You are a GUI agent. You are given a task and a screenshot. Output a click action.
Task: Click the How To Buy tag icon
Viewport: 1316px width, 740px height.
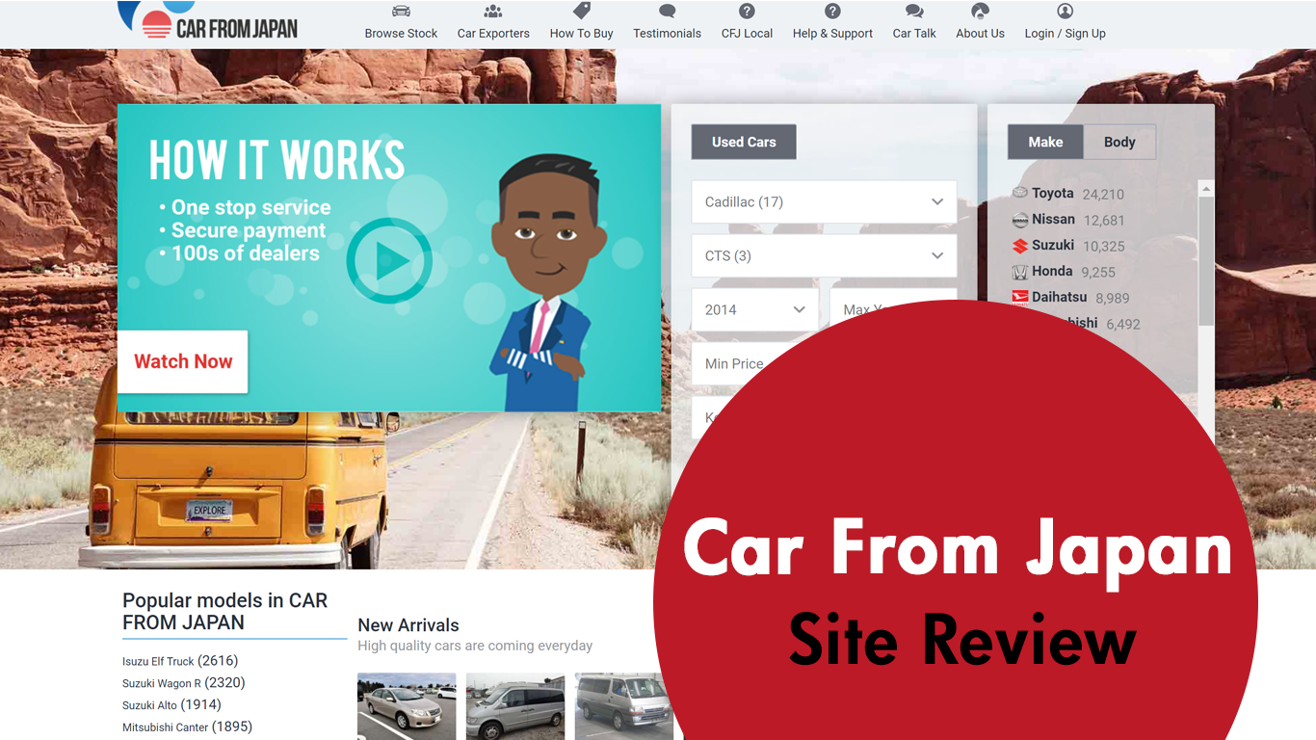point(580,11)
